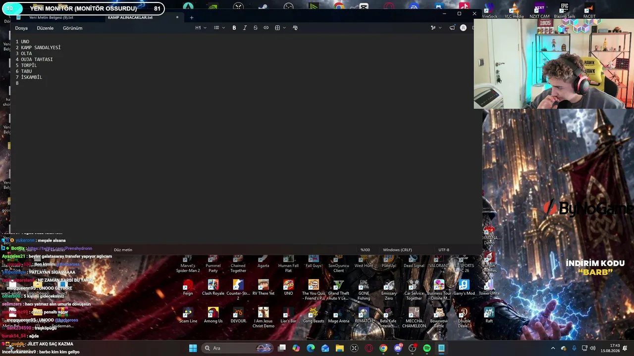Open the list style dropdown
The image size is (634, 356).
pyautogui.click(x=219, y=28)
